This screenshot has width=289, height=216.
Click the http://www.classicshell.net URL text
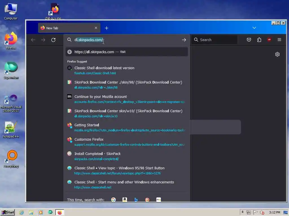[x=93, y=187]
